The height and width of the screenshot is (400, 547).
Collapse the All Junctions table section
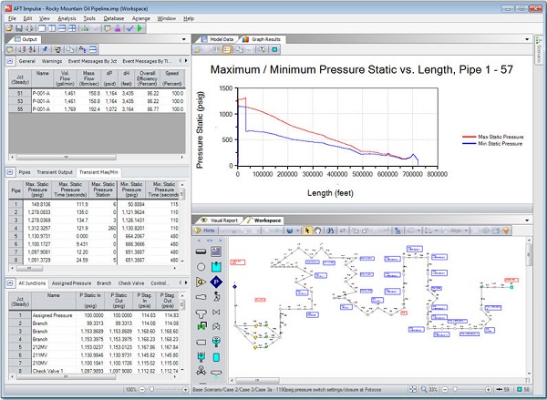pyautogui.click(x=10, y=283)
